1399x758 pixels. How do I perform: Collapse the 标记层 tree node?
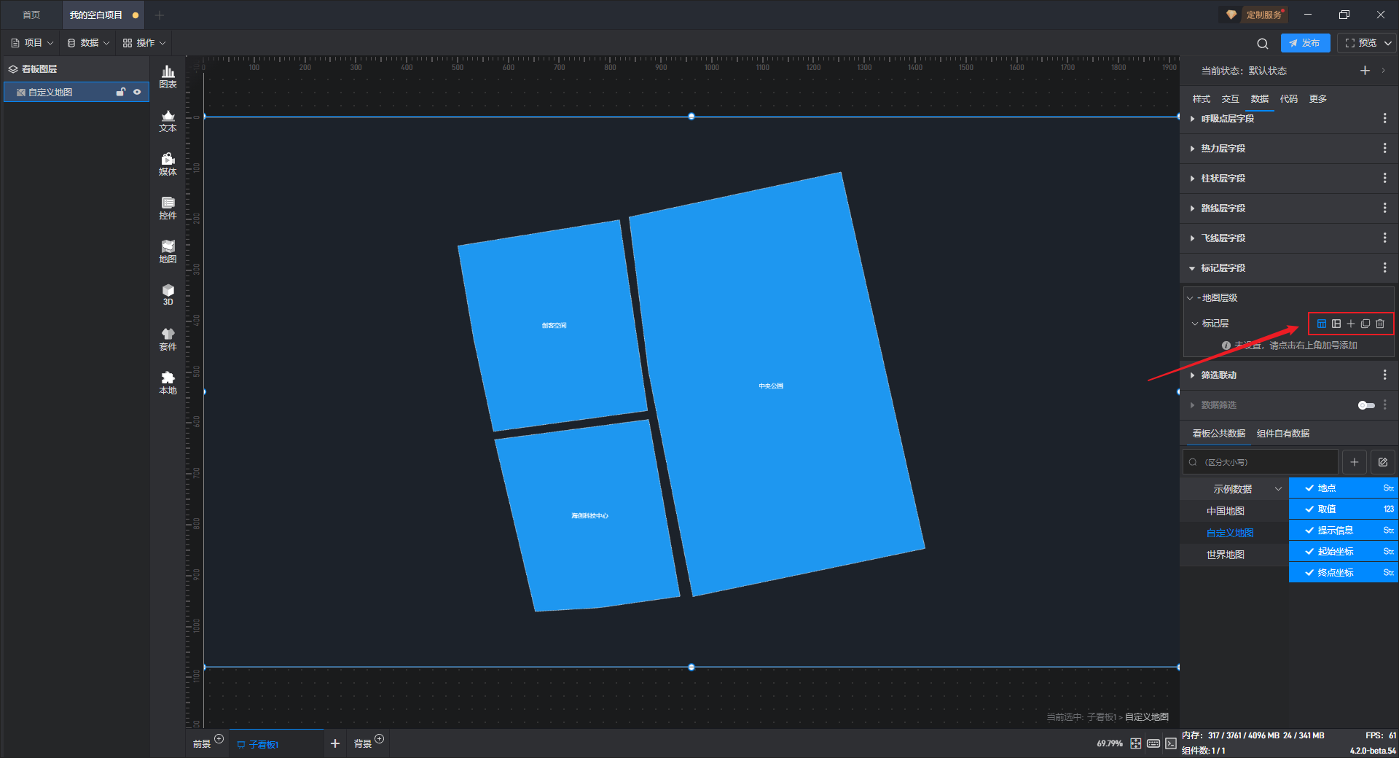(x=1195, y=324)
